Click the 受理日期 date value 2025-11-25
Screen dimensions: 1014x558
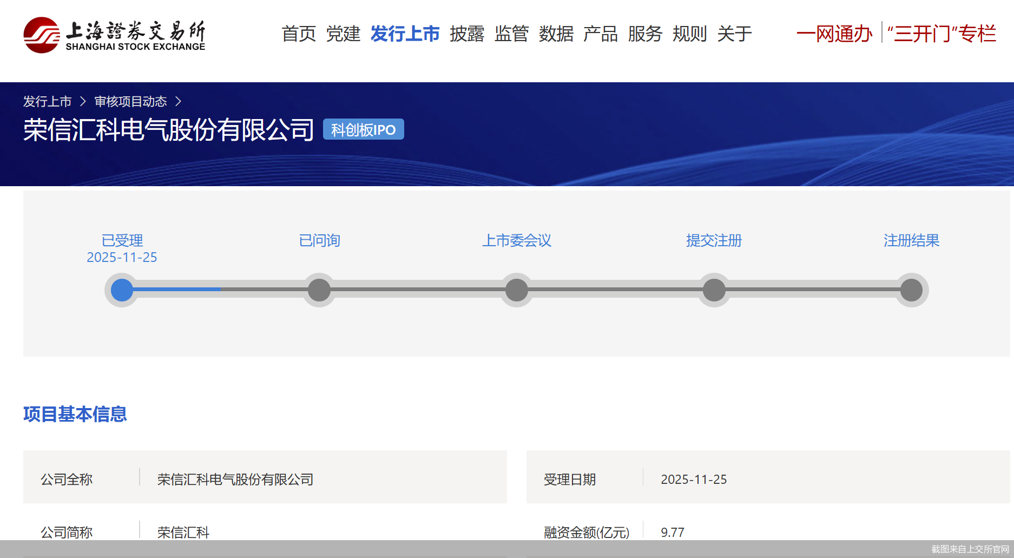tap(695, 479)
